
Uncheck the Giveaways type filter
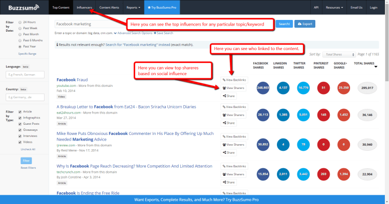(20, 130)
